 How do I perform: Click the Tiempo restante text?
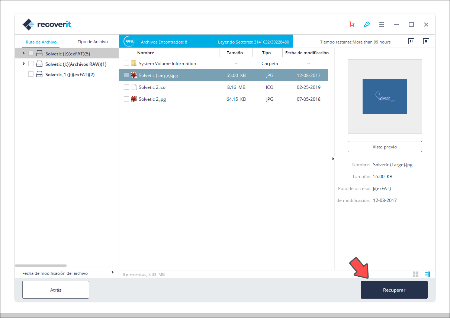(355, 42)
